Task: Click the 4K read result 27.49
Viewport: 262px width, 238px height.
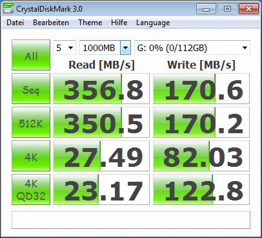Action: [x=101, y=156]
